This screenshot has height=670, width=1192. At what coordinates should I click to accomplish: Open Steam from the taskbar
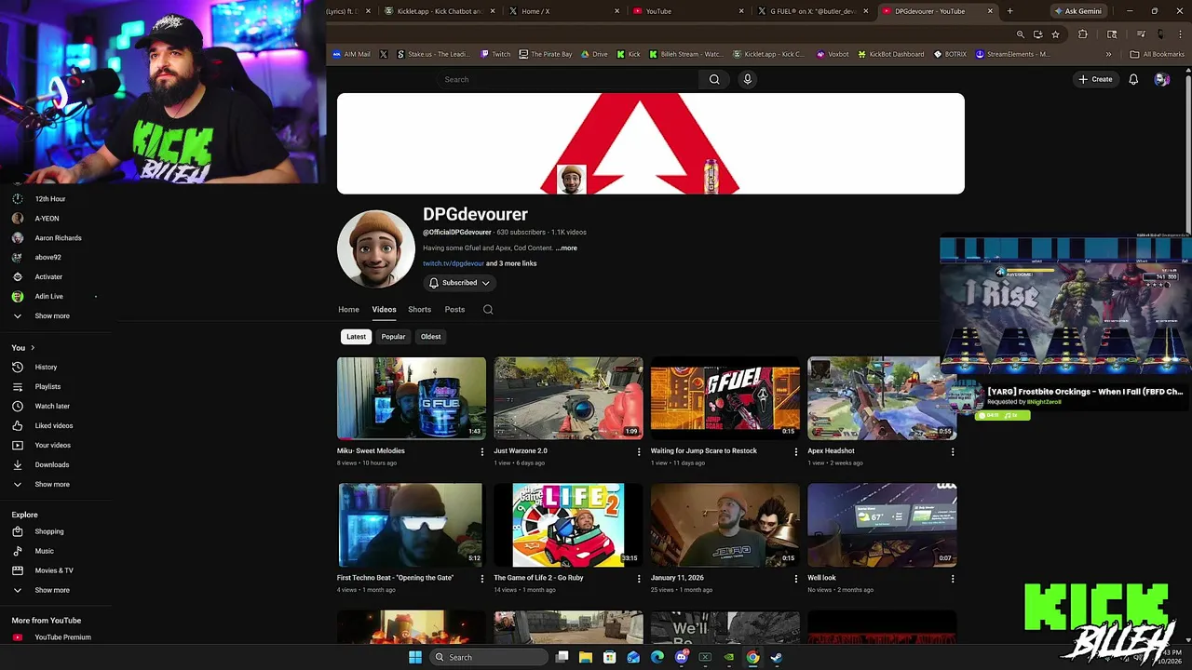point(776,657)
